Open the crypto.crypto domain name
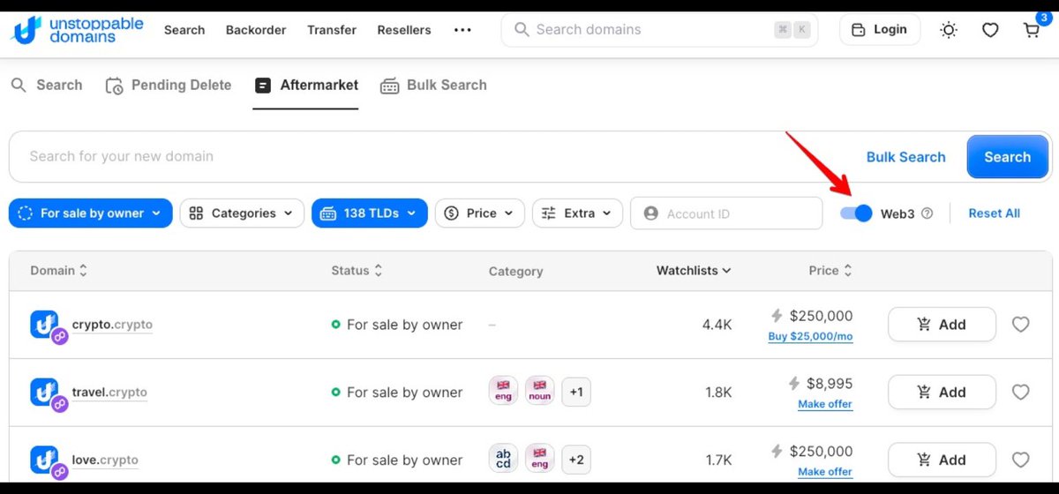1059x494 pixels. [x=112, y=325]
